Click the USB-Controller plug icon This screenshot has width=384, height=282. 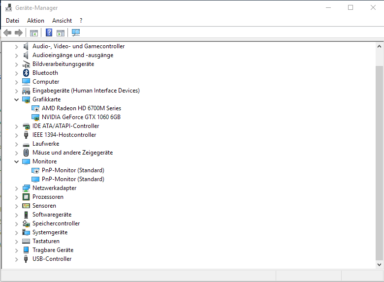pos(26,259)
